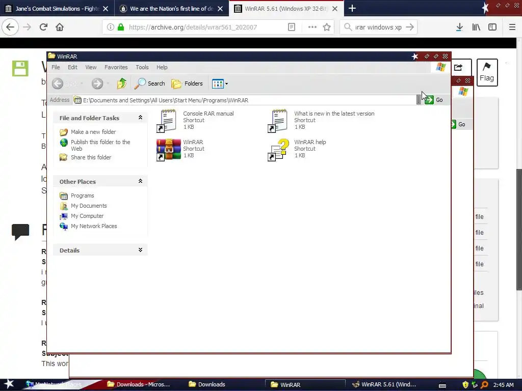Open the Firefox downloads arrow

point(459,27)
